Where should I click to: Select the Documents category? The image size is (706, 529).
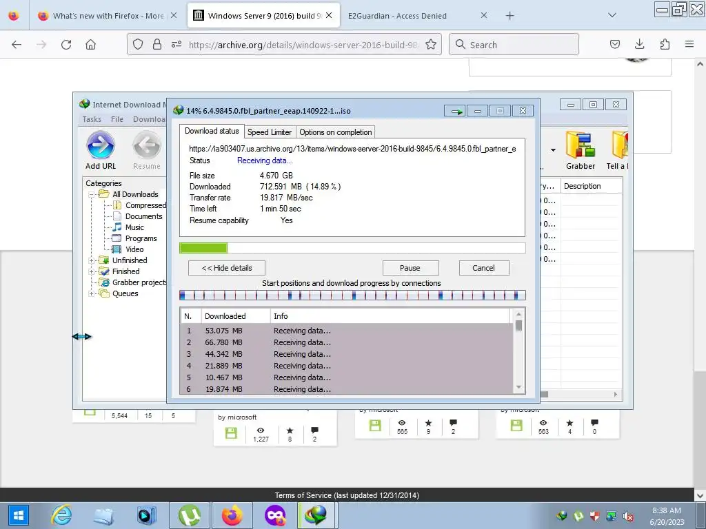[x=143, y=216]
